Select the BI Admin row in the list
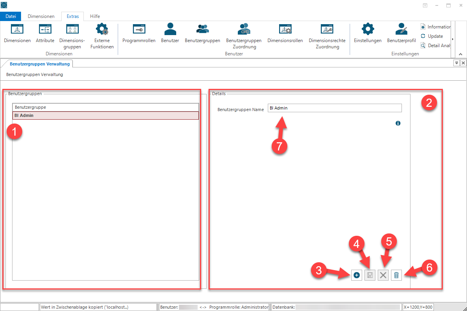Screen dimensions: 467x311 (x=105, y=115)
